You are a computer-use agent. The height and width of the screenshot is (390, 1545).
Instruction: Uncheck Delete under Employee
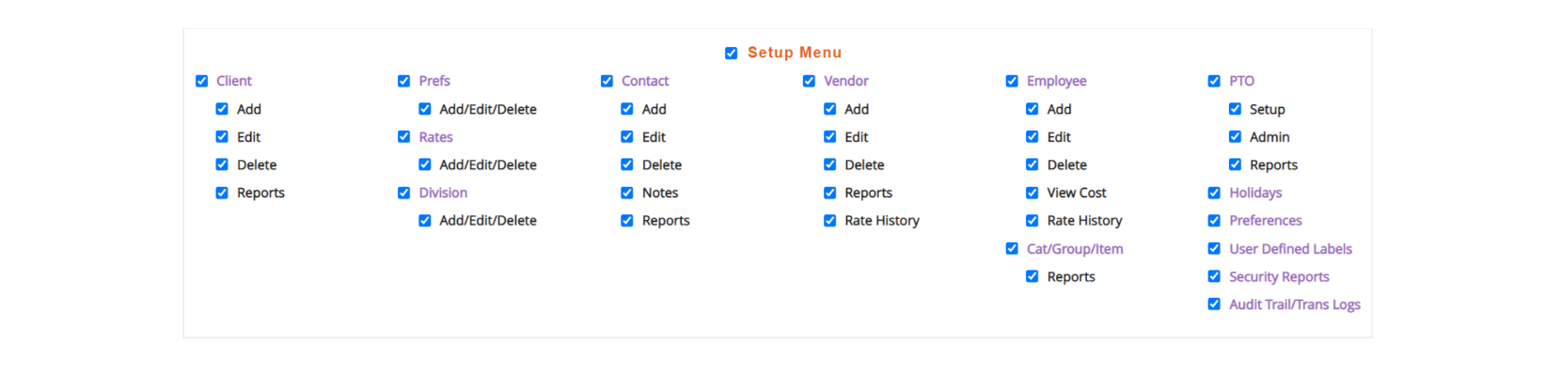(x=1033, y=164)
